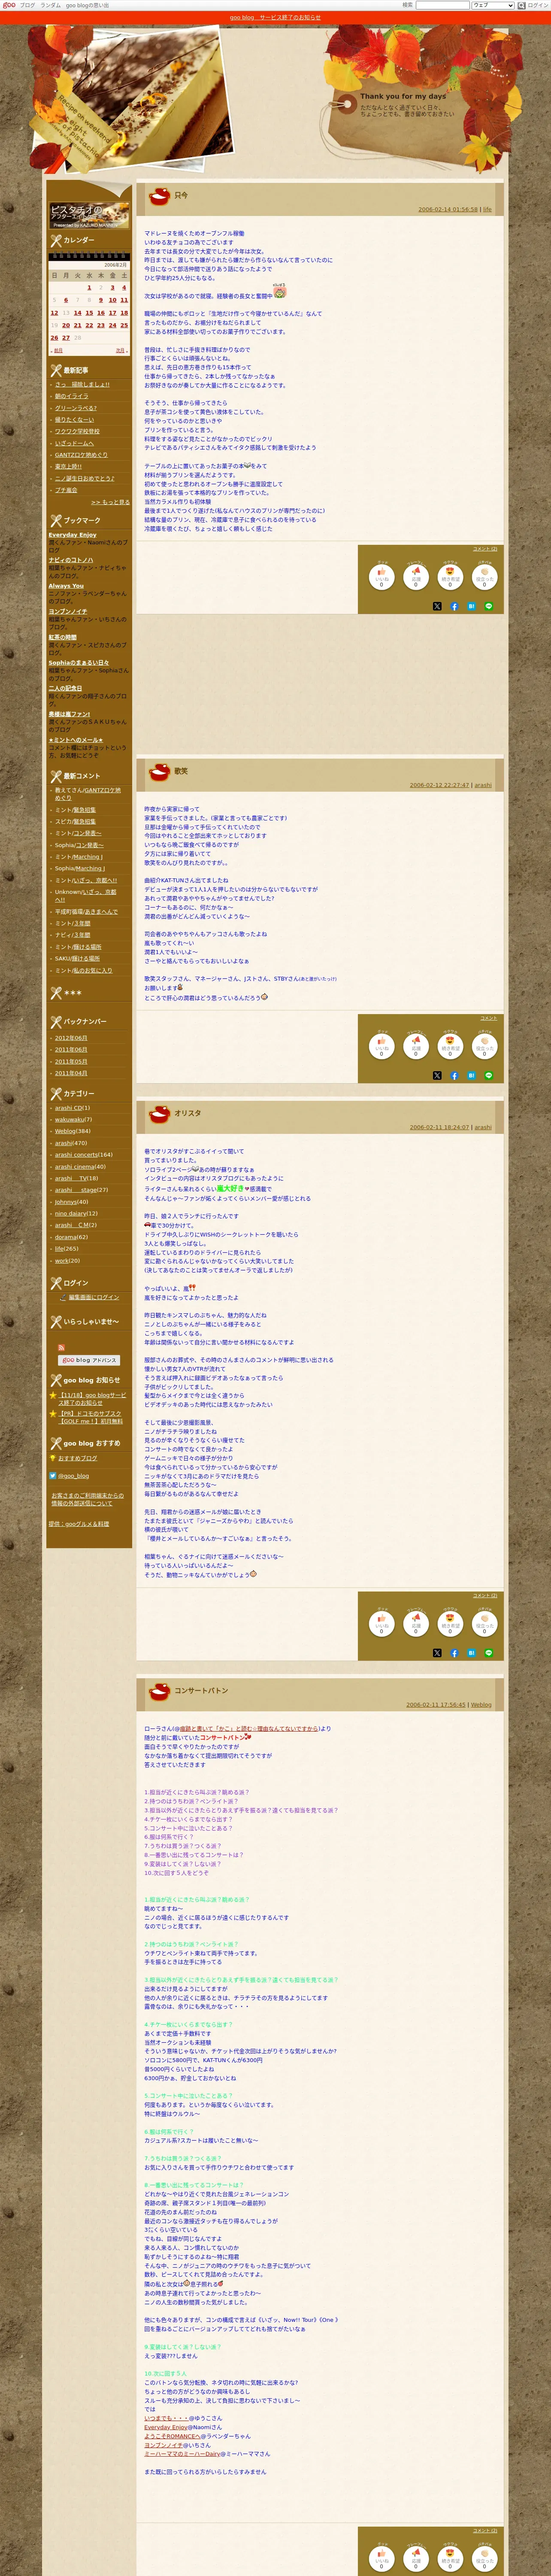551x2576 pixels.
Task: Open the dorama category
Action: 66,1237
